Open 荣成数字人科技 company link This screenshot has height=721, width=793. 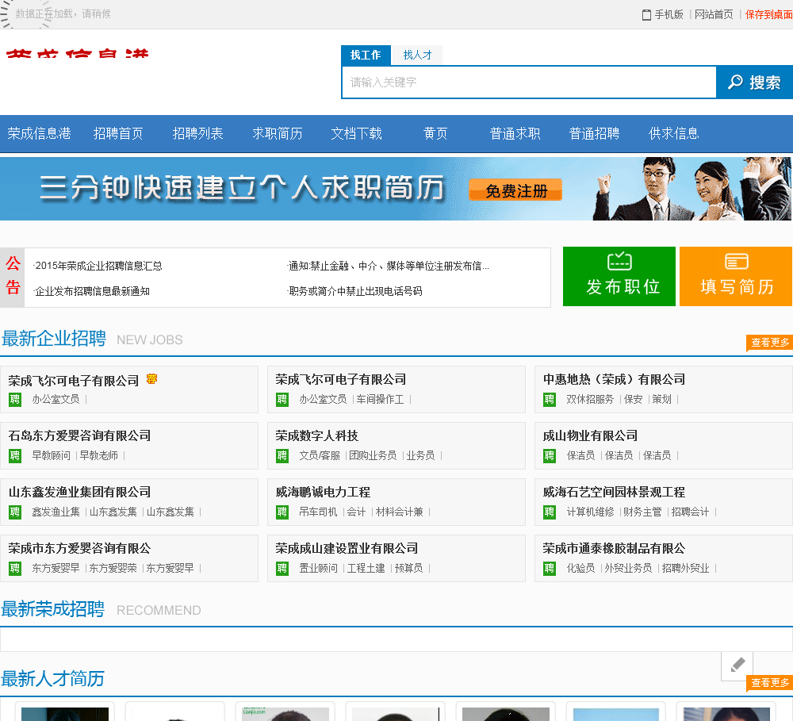click(x=316, y=435)
